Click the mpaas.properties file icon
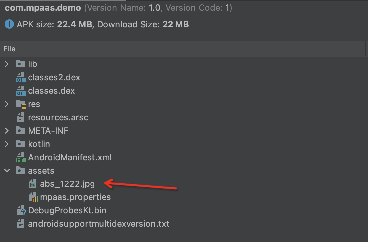 point(33,197)
